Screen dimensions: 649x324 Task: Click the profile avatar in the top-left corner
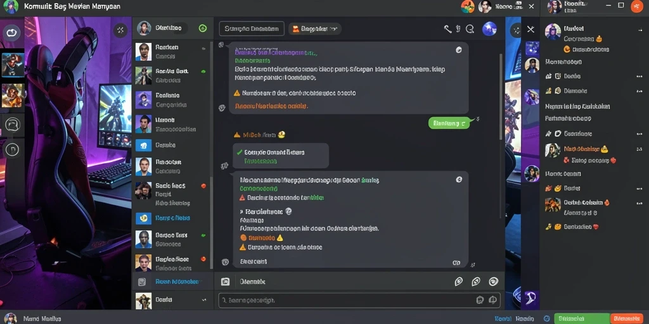[x=11, y=6]
